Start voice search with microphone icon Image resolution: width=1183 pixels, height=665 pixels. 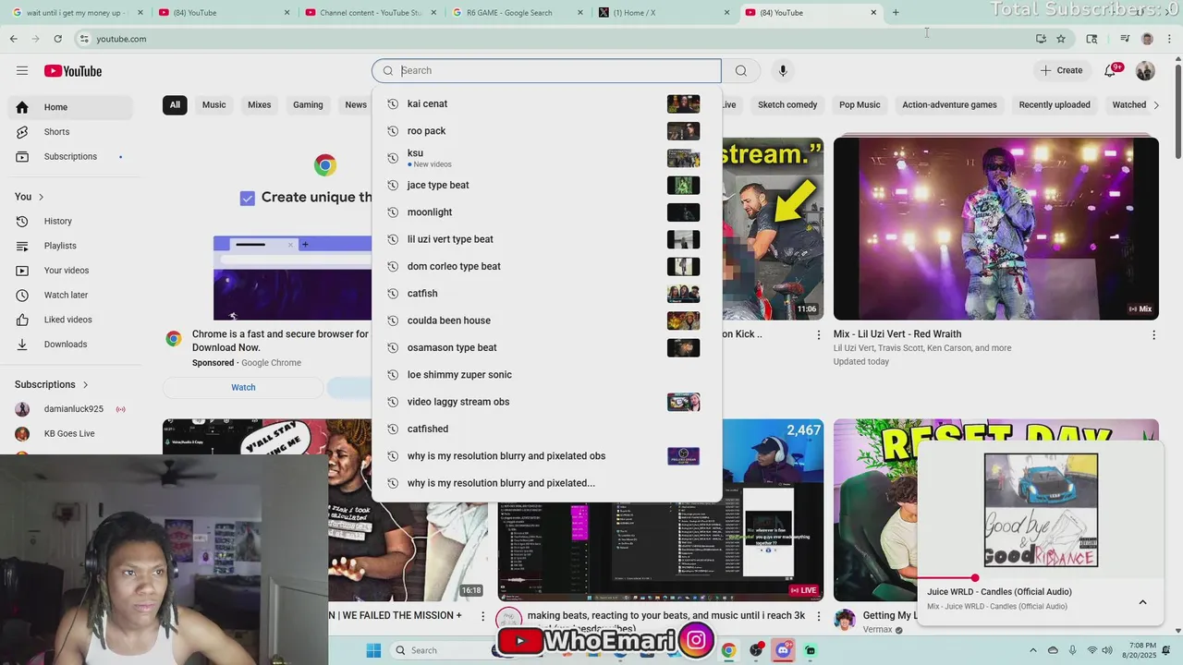pyautogui.click(x=783, y=70)
